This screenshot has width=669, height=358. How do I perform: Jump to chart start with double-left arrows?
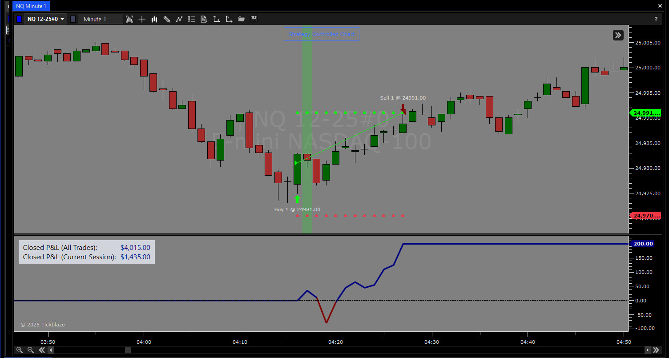point(42,350)
